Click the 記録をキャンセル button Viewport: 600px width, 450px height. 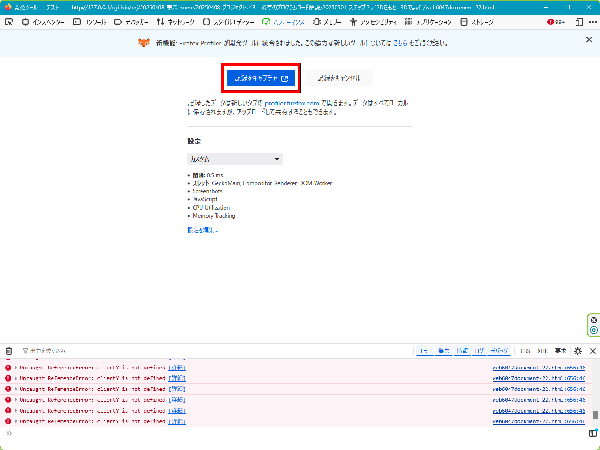[339, 78]
